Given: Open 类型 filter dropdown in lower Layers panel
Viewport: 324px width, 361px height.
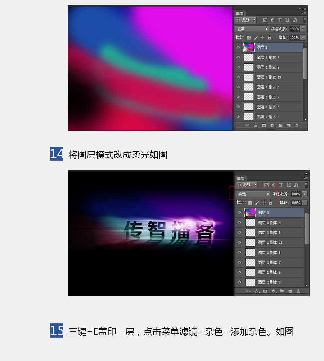Looking at the screenshot, I should [247, 185].
